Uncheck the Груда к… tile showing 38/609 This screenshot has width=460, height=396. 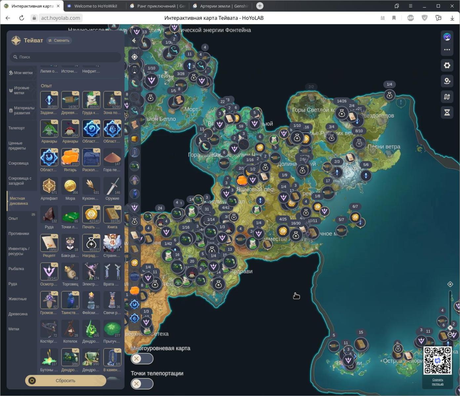(x=91, y=100)
